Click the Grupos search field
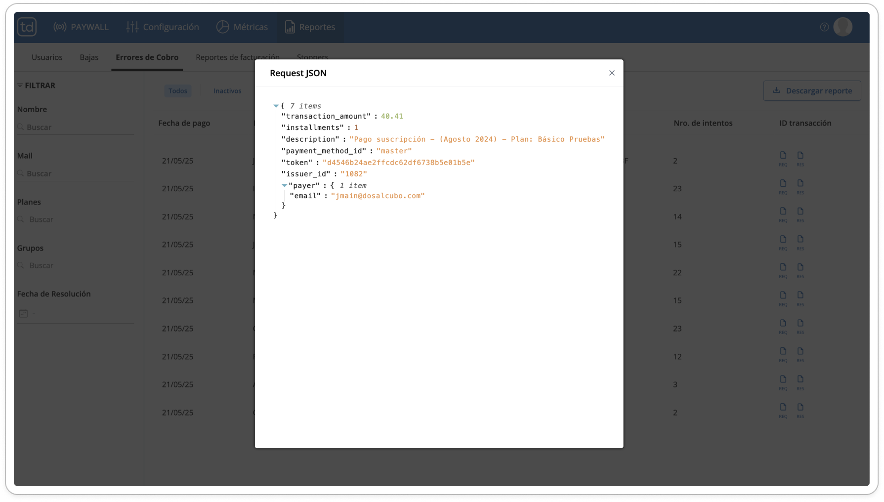The image size is (884, 502). [76, 266]
